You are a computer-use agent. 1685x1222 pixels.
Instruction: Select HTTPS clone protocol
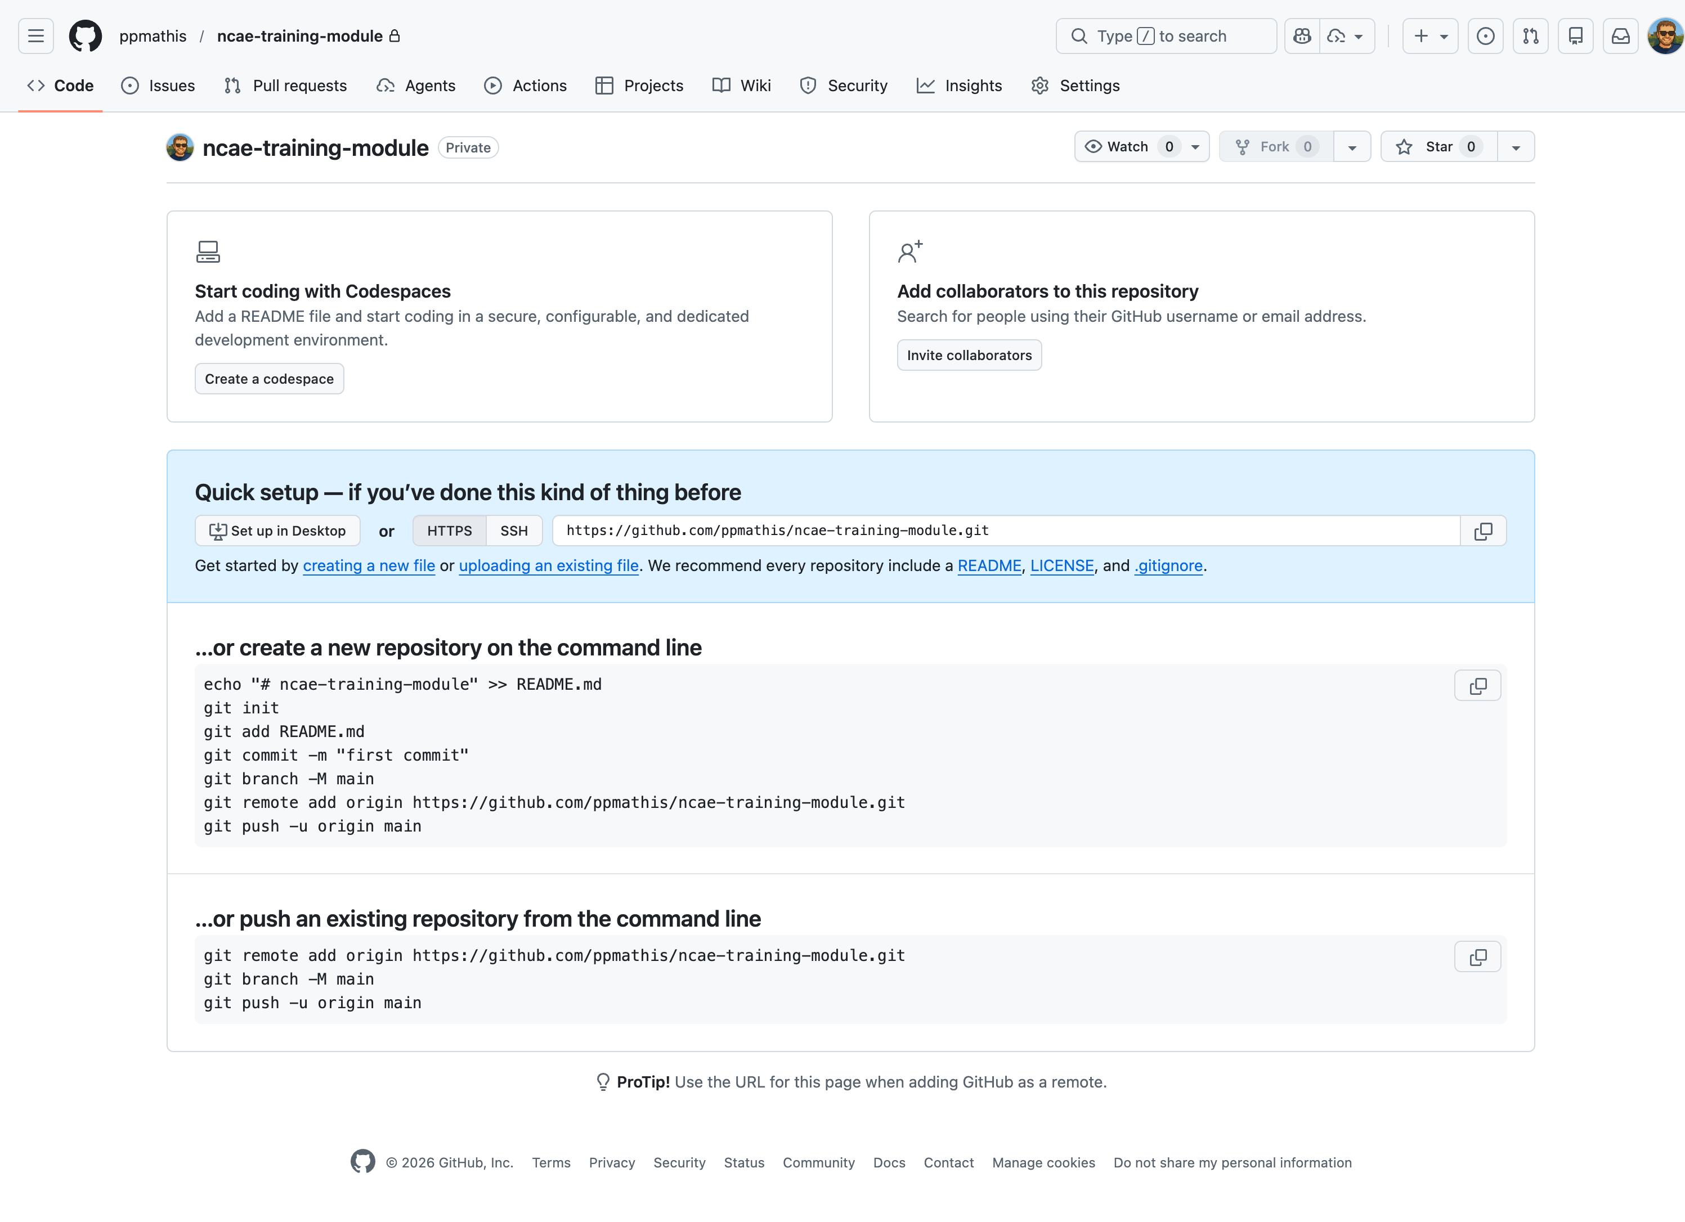pyautogui.click(x=450, y=531)
